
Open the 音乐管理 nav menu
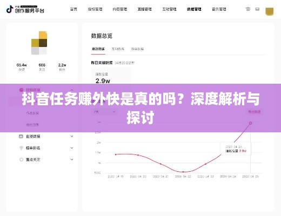point(219,9)
